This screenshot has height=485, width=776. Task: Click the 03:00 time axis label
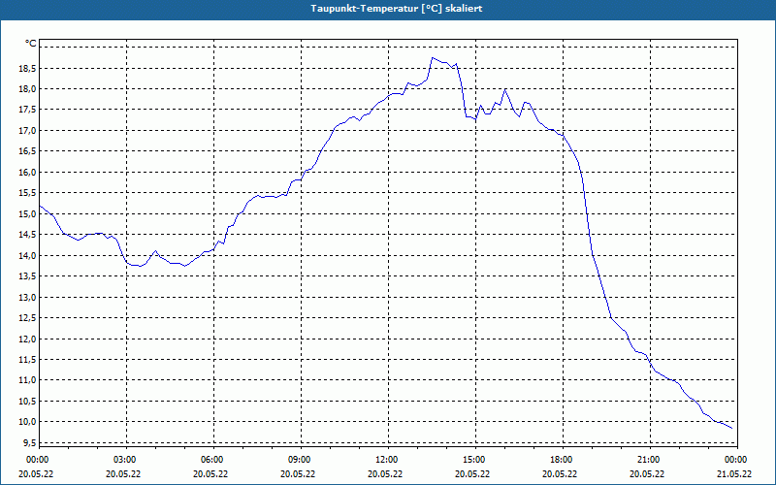(126, 460)
